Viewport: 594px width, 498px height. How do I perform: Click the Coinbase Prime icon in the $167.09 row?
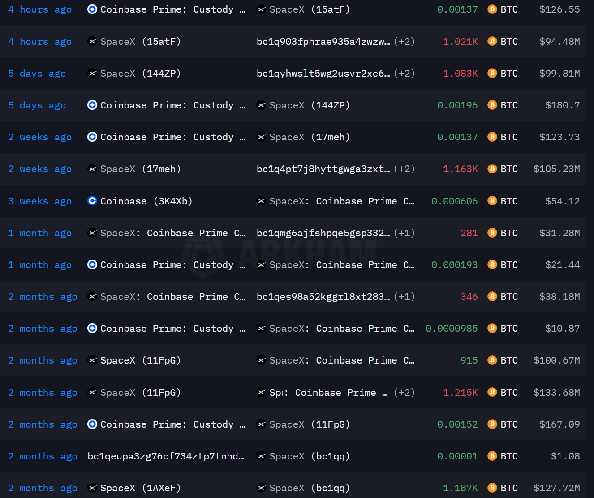(92, 424)
